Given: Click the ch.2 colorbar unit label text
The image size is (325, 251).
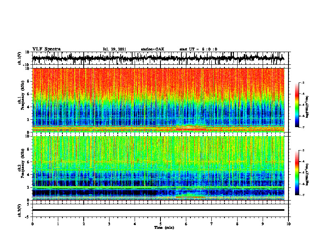Looking at the screenshot, I should [x=307, y=174].
